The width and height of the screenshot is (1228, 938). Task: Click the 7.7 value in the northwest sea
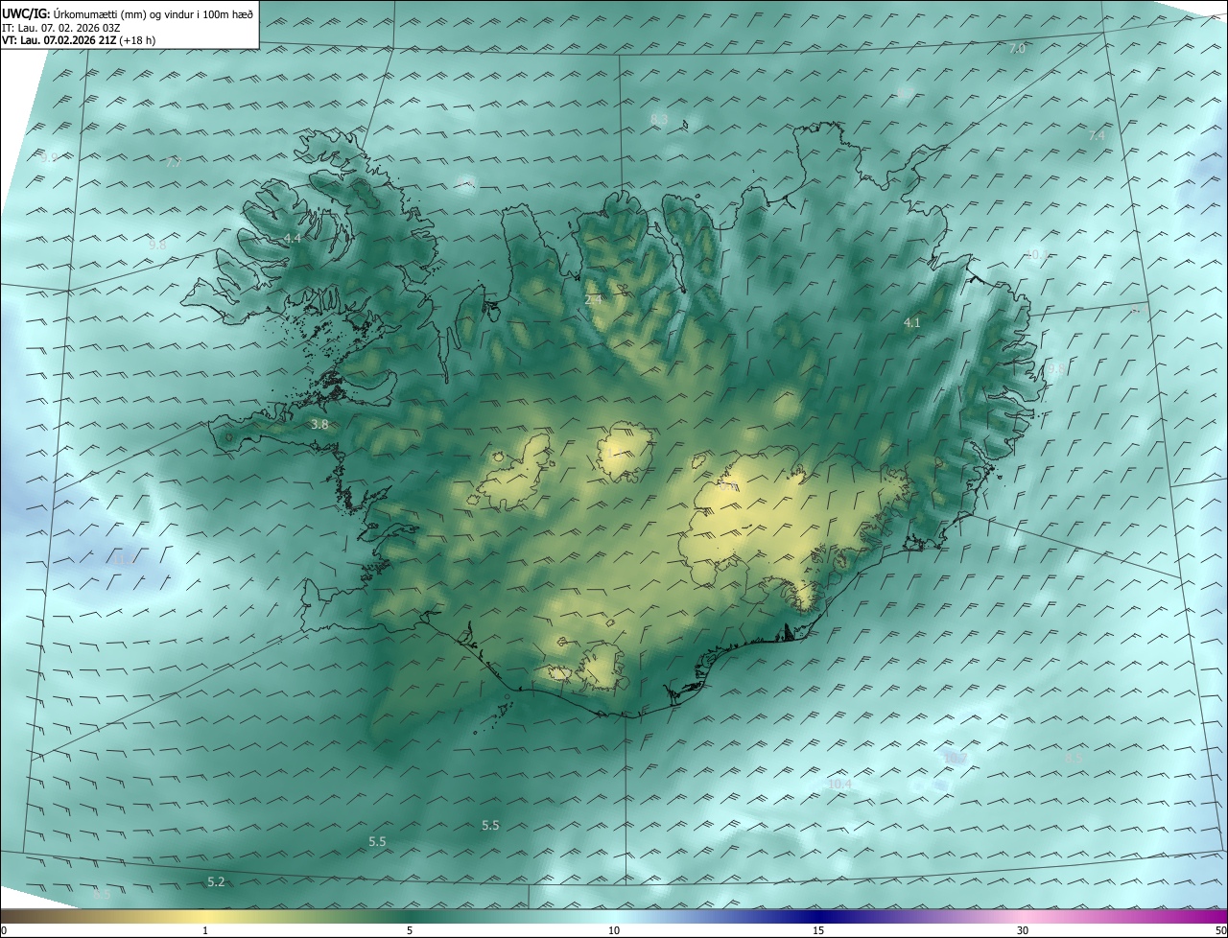click(x=174, y=163)
